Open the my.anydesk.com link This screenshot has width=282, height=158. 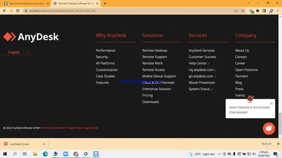click(203, 70)
